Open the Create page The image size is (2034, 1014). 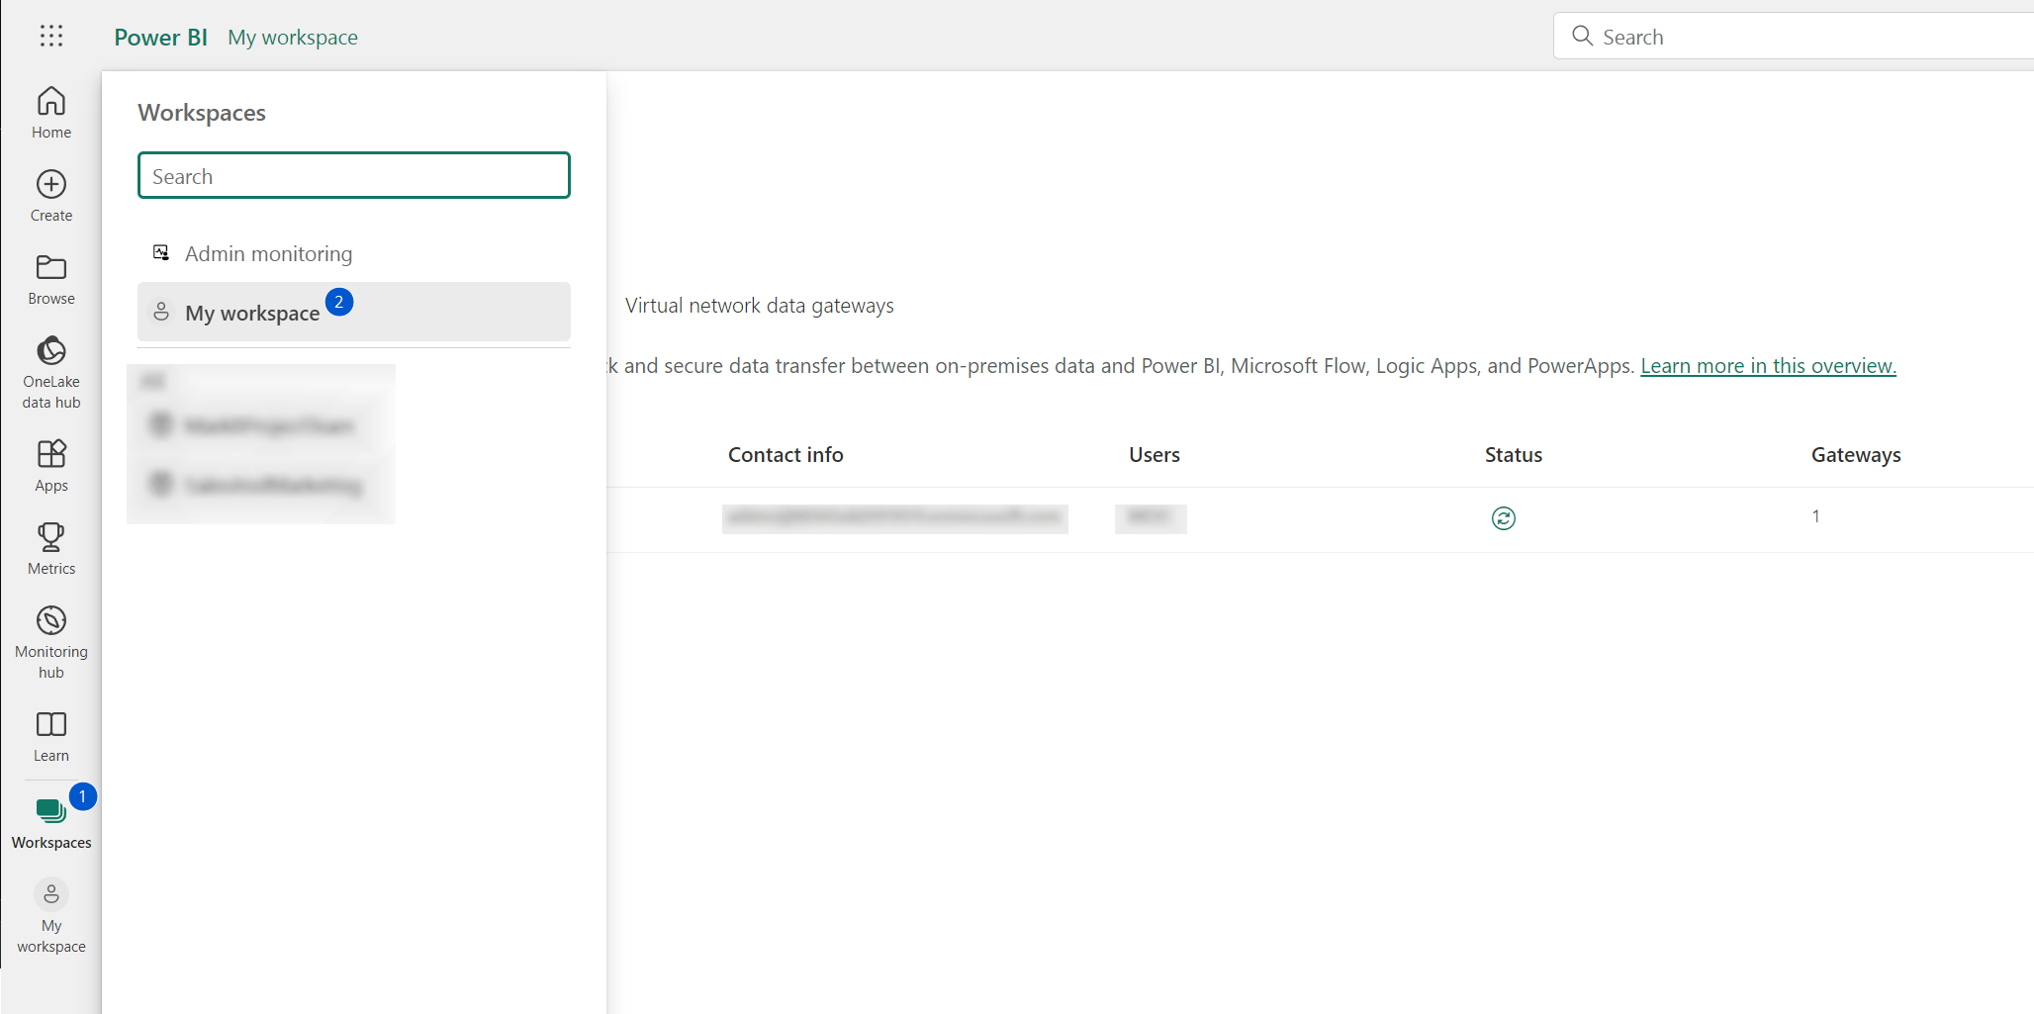click(x=51, y=196)
